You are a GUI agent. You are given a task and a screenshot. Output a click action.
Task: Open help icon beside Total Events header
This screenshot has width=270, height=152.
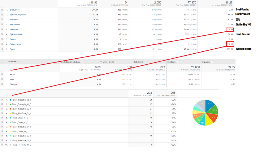tap(145, 62)
